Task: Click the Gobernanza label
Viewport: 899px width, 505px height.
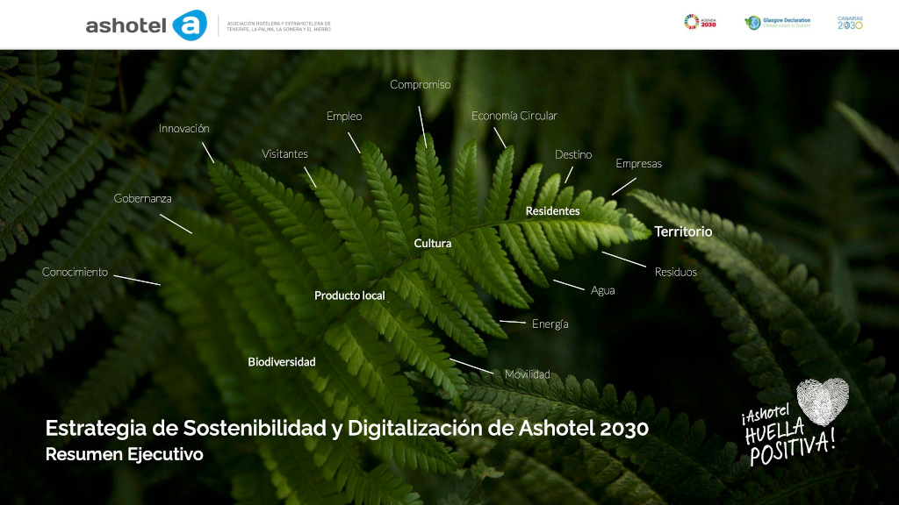Action: 142,199
